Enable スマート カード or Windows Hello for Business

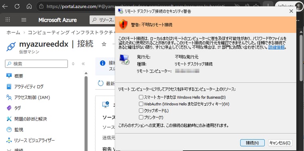(x=141, y=97)
